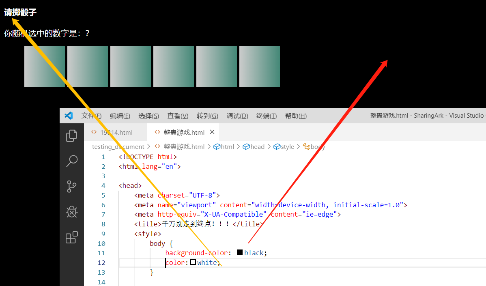Open the Extensions view
Screen dimensions: 486x286
coord(71,237)
